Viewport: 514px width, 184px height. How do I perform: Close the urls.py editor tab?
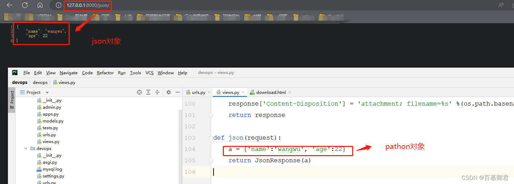point(209,92)
